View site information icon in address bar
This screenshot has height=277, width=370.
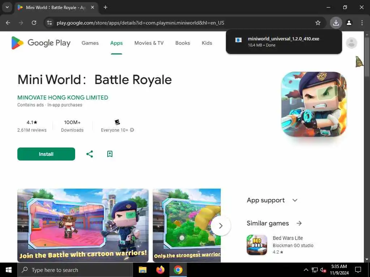[x=49, y=23]
